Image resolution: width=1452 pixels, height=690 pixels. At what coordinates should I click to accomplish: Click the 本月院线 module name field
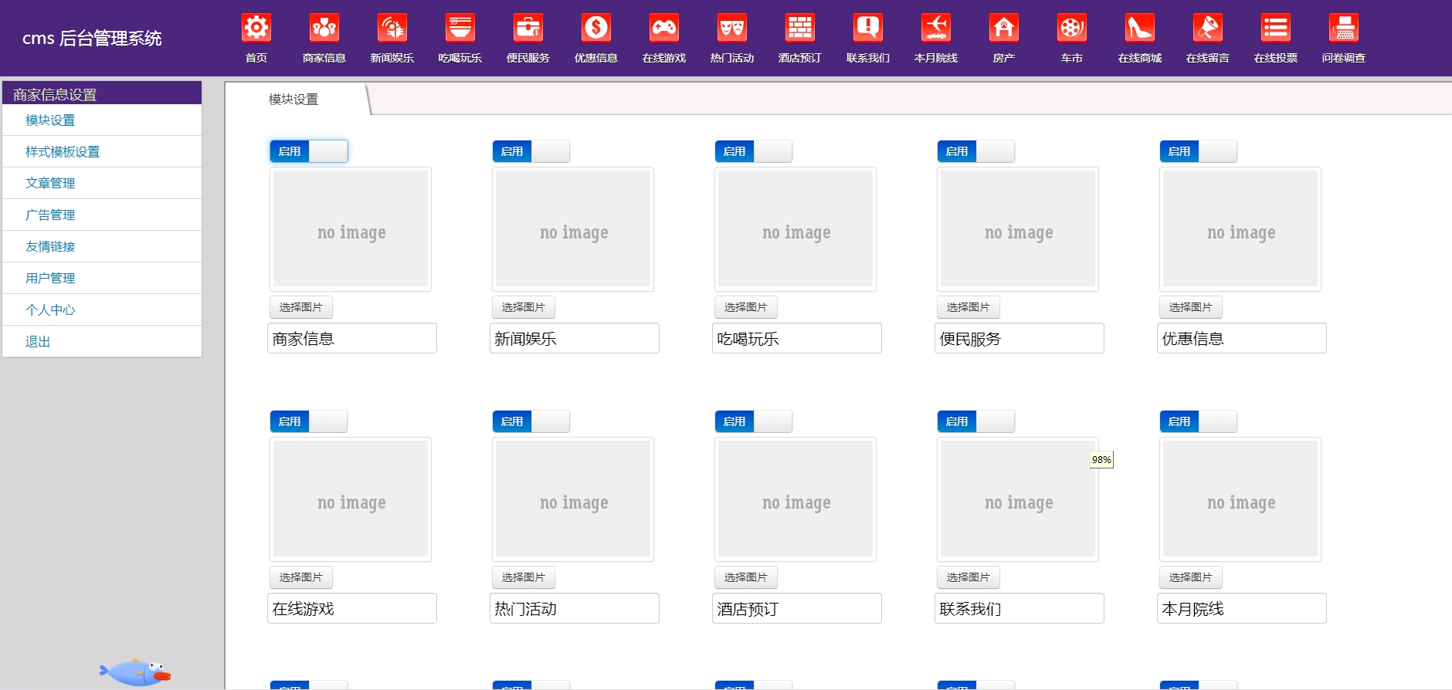pyautogui.click(x=1242, y=608)
